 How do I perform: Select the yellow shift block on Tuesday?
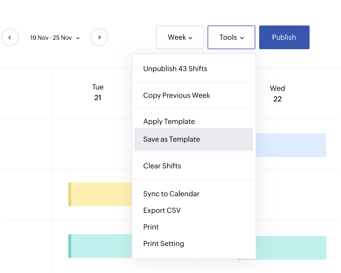[x=101, y=194]
